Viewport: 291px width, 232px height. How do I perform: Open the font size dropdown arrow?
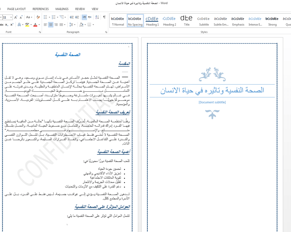pyautogui.click(x=11, y=17)
